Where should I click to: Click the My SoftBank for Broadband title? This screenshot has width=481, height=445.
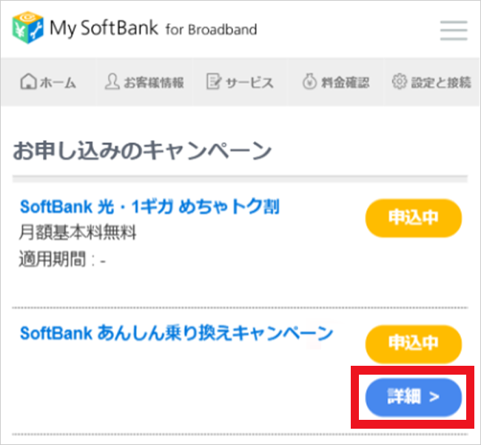(x=153, y=30)
